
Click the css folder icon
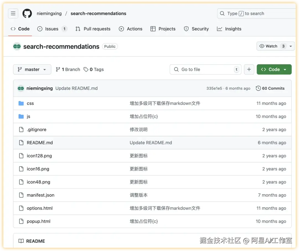coord(21,103)
